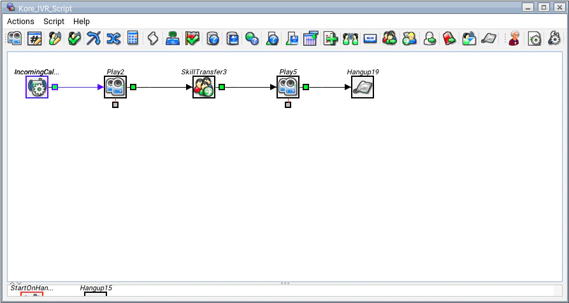The image size is (569, 303).
Task: Close the Kore_IVR_Script window
Action: 559,7
